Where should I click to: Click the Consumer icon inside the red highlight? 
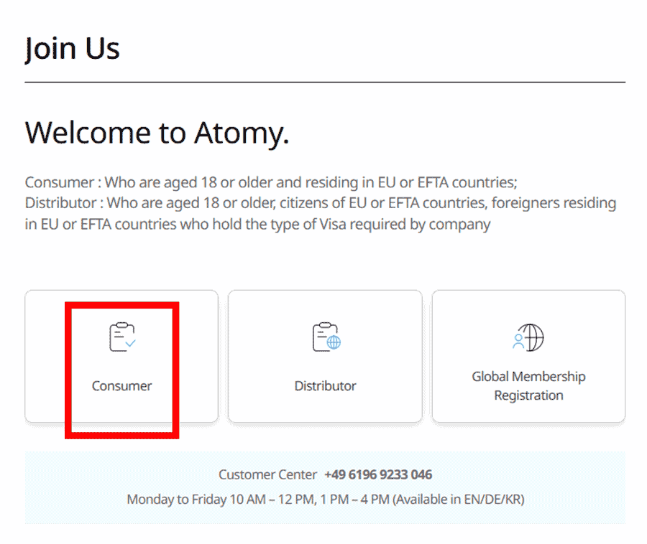[121, 337]
